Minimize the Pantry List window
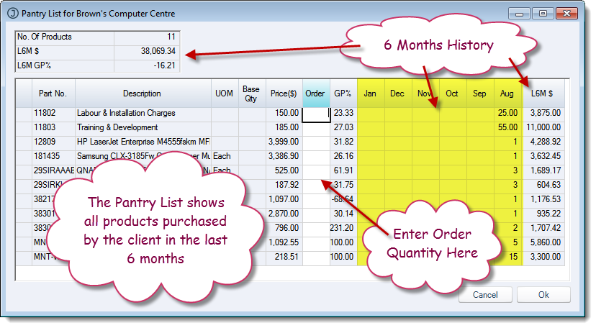The width and height of the screenshot is (596, 328). pyautogui.click(x=519, y=14)
